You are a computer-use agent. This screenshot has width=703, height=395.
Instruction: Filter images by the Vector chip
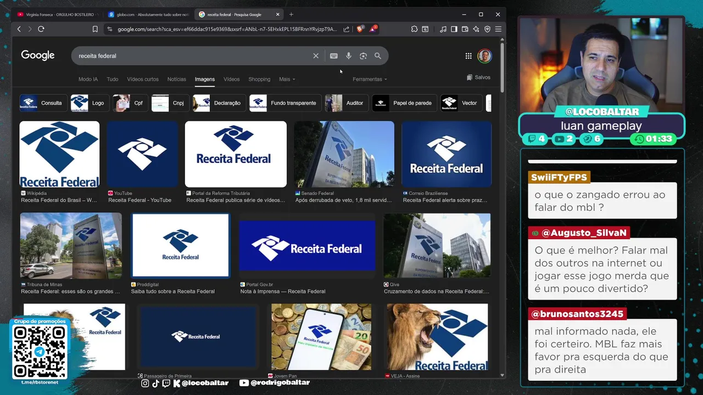tap(461, 103)
